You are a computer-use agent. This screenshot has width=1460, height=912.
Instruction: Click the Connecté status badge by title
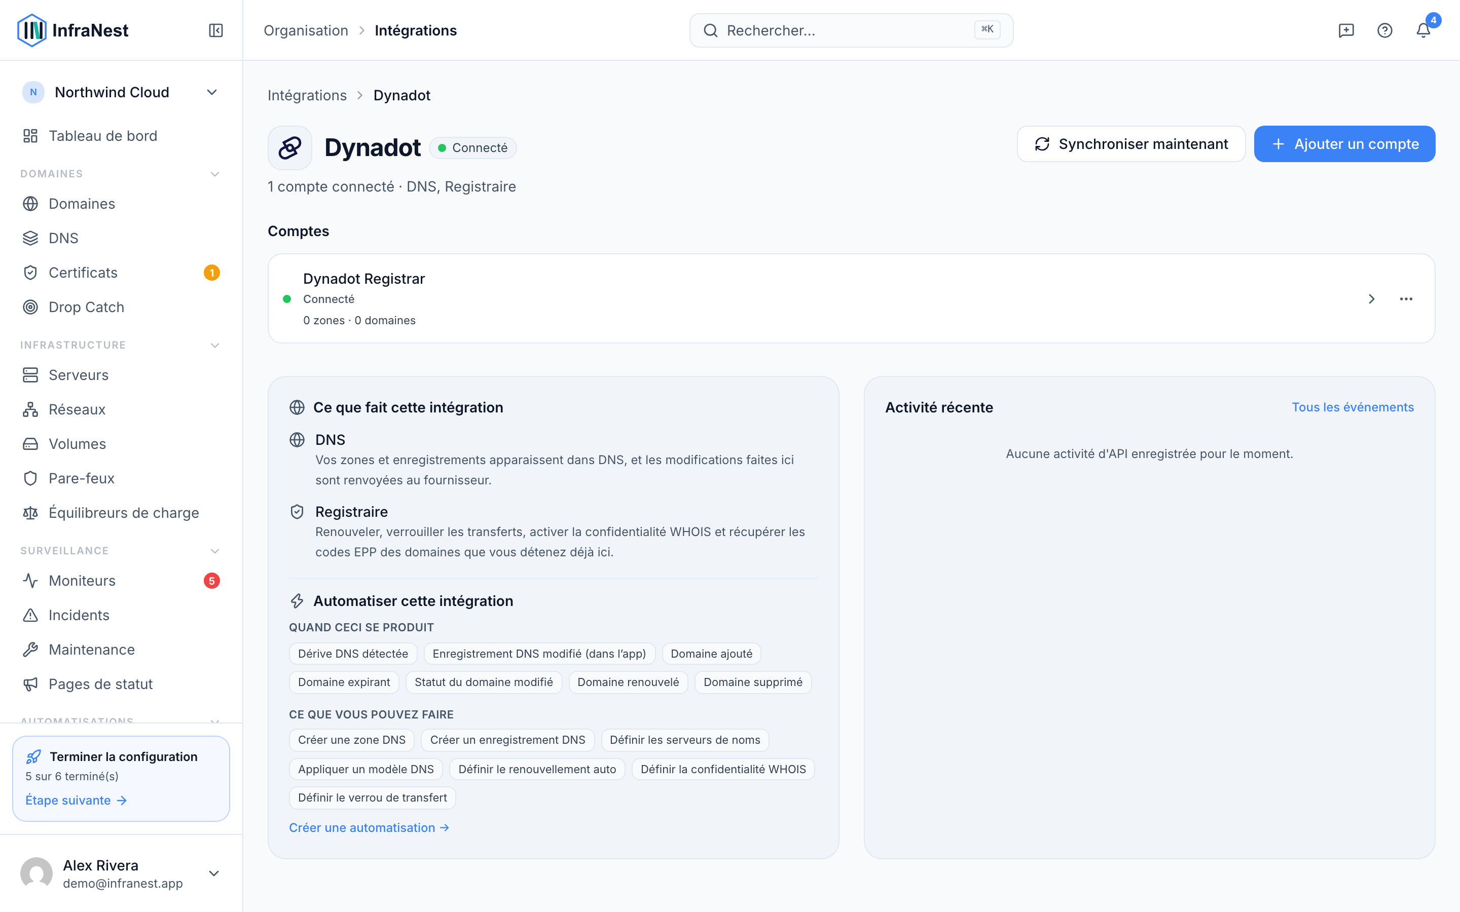[x=472, y=148]
